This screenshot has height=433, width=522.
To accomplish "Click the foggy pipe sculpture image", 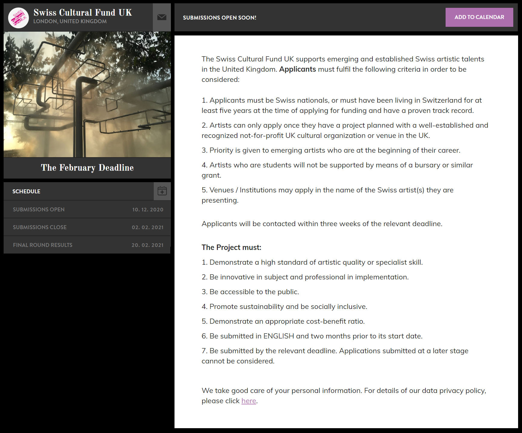I will tap(87, 94).
